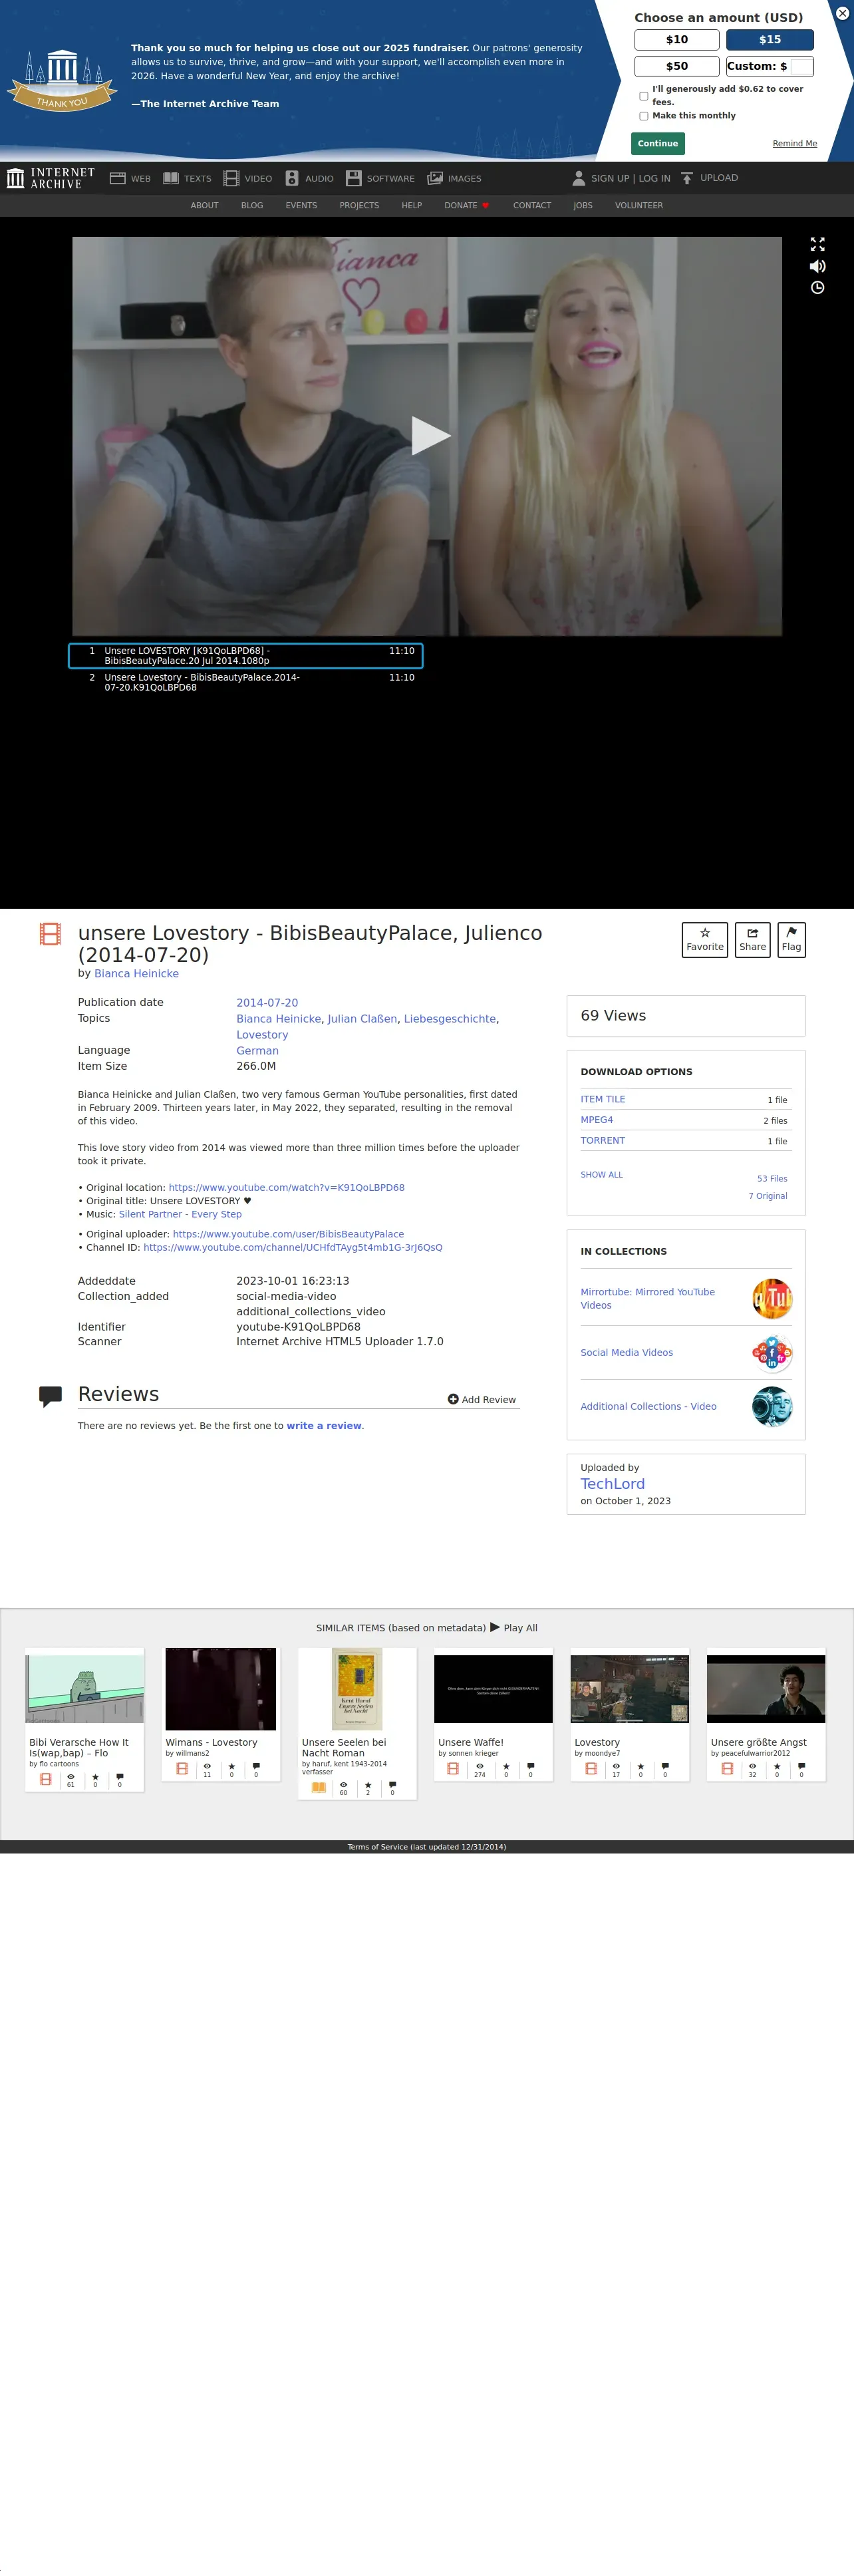
Task: Select the $50 donation amount
Action: tap(677, 66)
